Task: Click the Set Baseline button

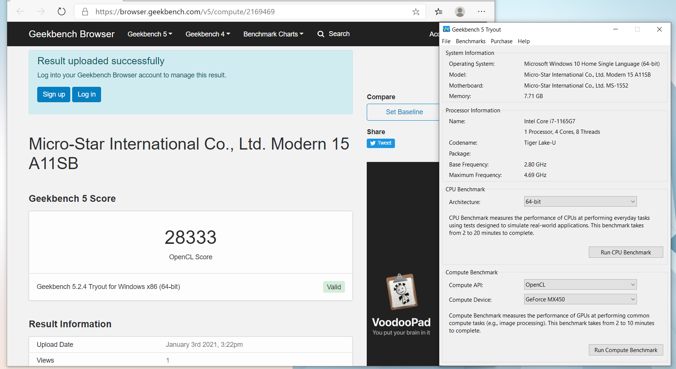Action: click(404, 112)
